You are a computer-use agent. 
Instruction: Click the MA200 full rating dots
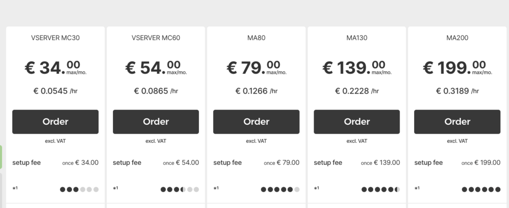[x=481, y=189]
